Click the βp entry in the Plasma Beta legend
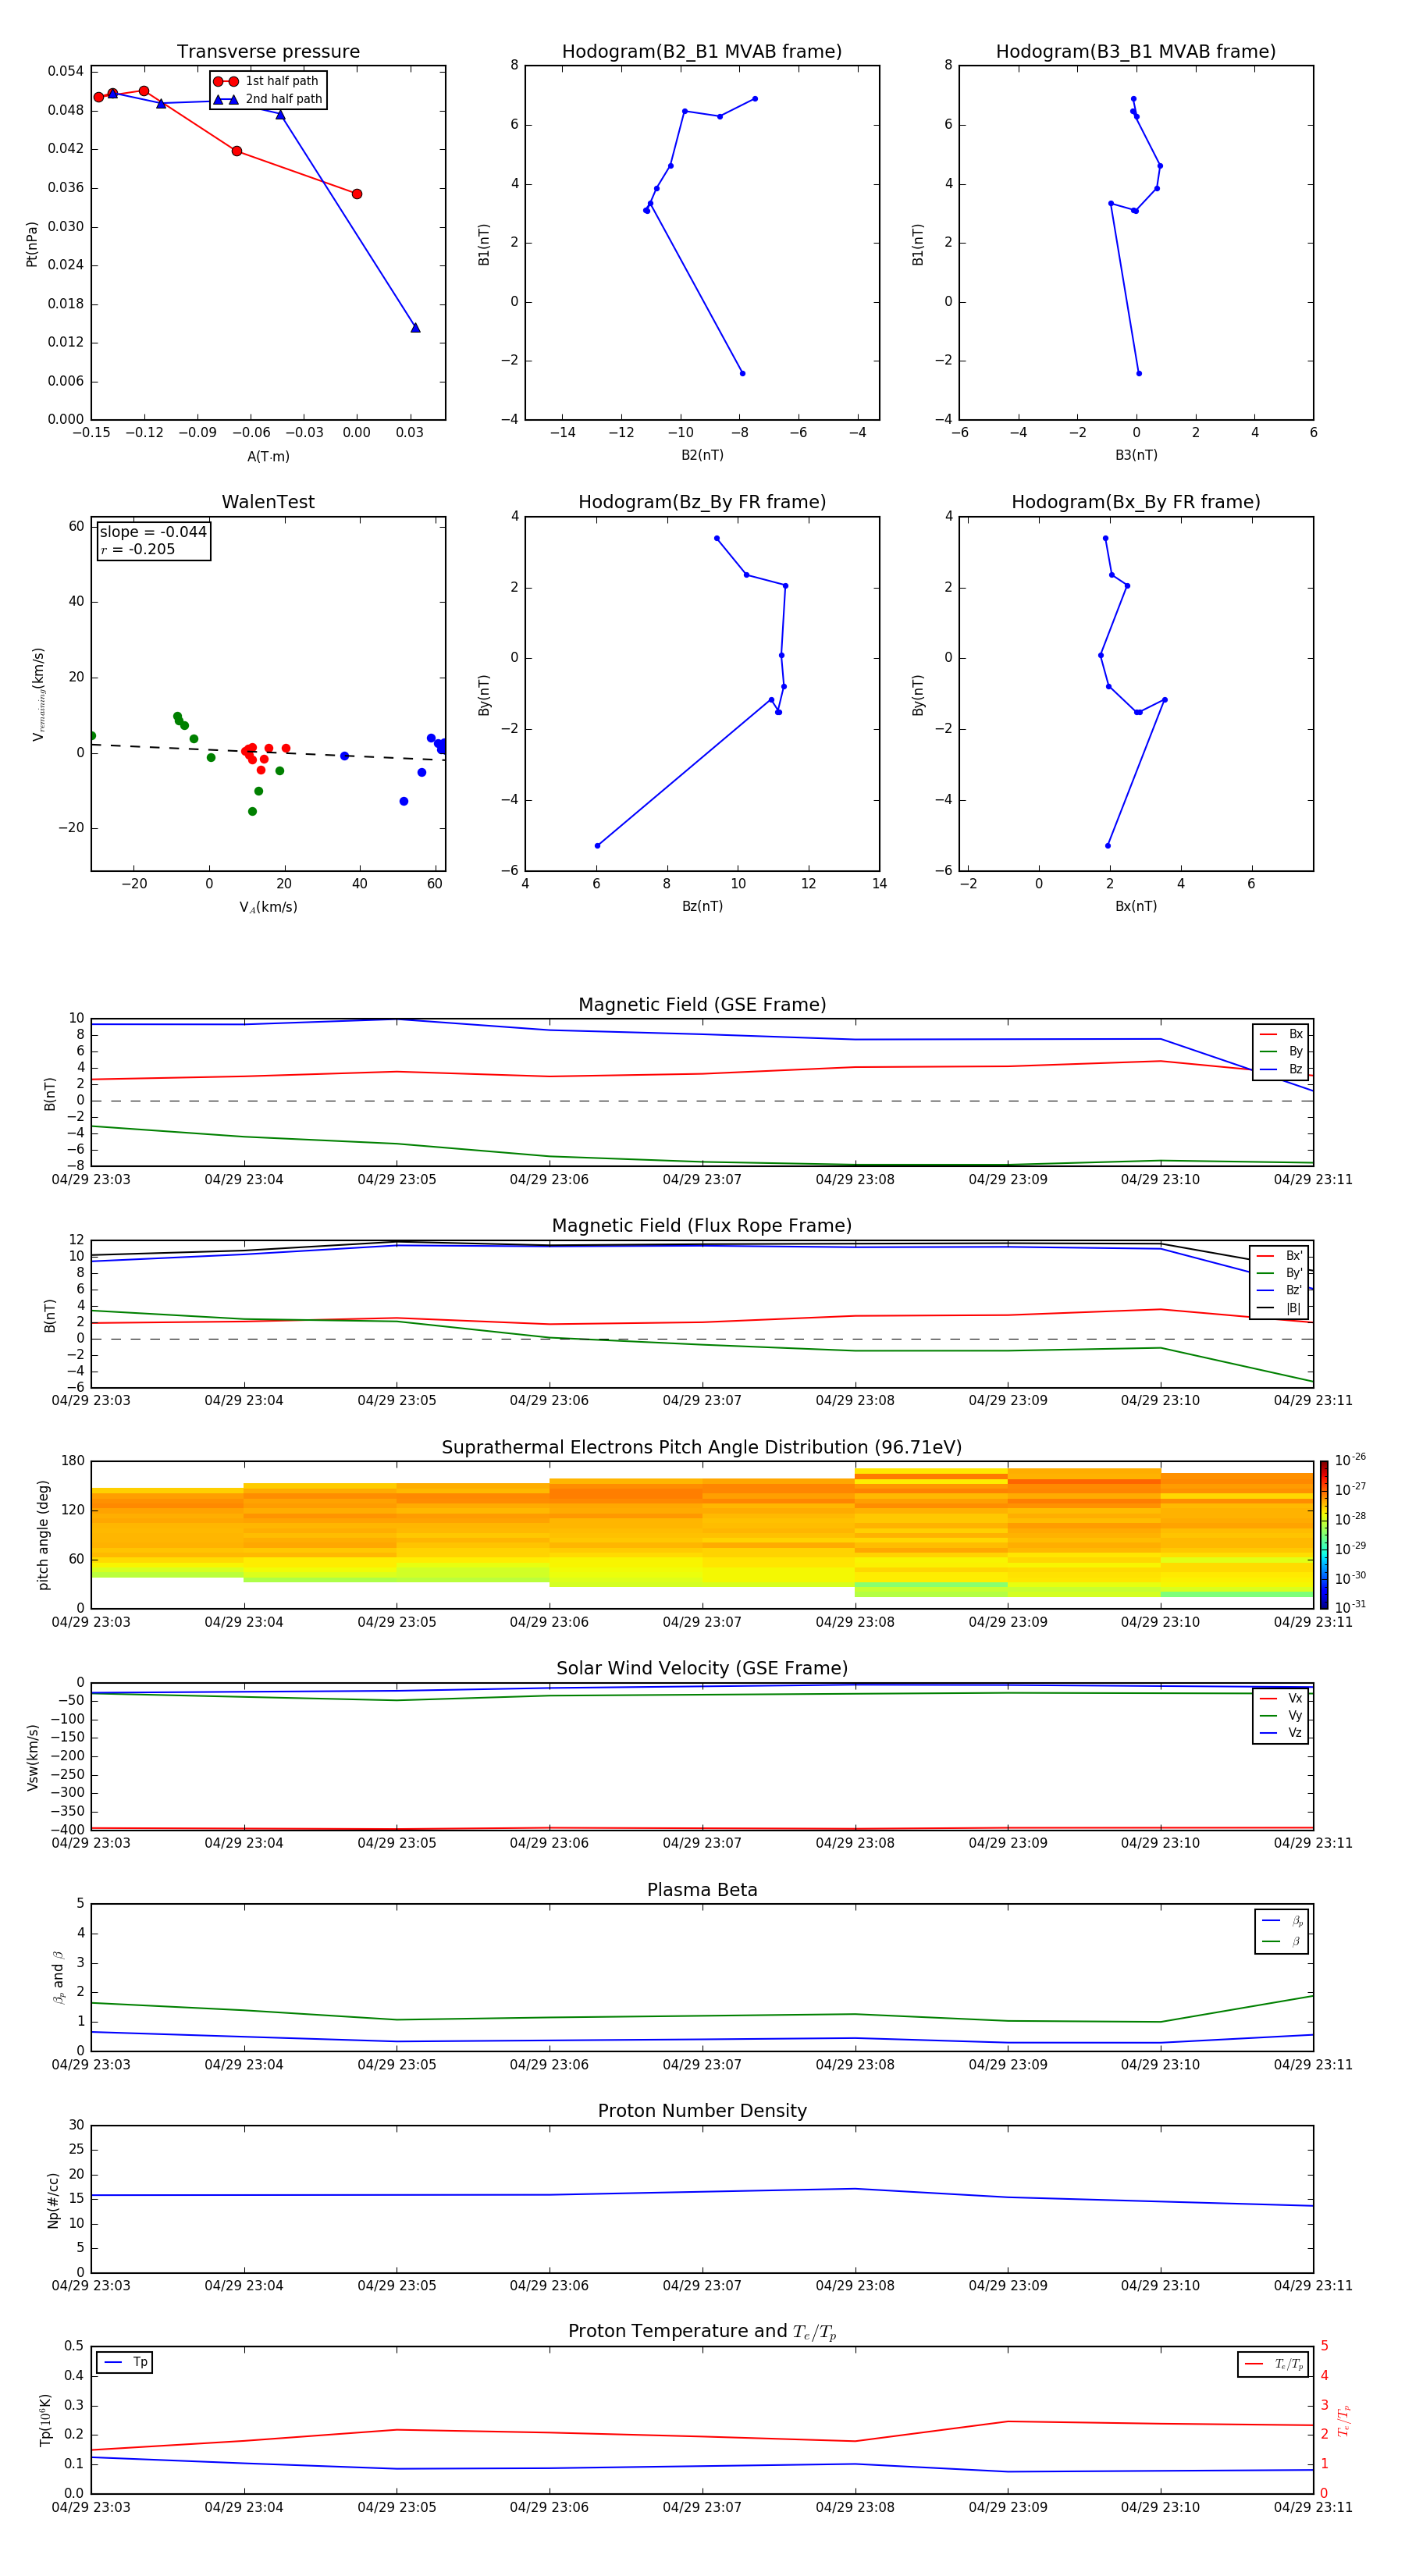Image resolution: width=1405 pixels, height=2576 pixels. 1282,1921
